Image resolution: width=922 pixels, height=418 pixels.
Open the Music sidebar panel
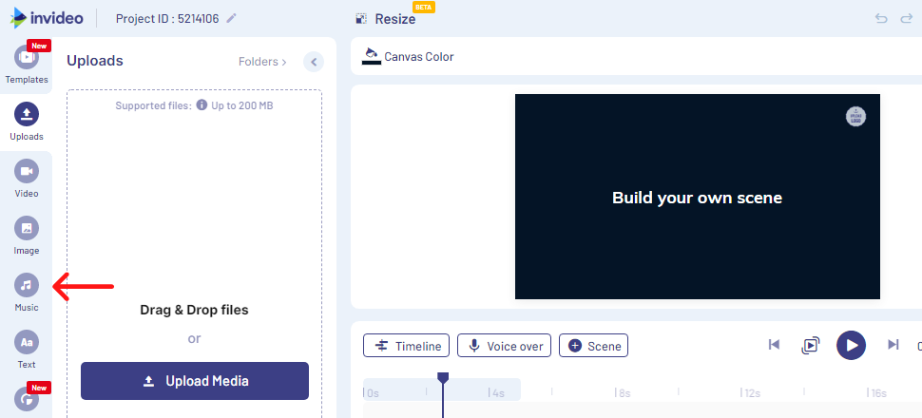[27, 293]
